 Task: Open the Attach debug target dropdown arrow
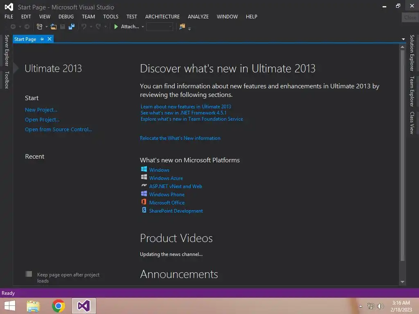click(143, 27)
